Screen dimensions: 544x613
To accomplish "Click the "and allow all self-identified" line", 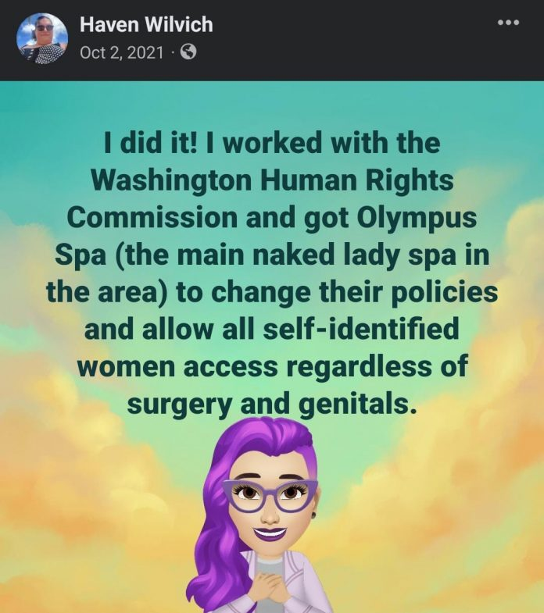I will coord(271,330).
